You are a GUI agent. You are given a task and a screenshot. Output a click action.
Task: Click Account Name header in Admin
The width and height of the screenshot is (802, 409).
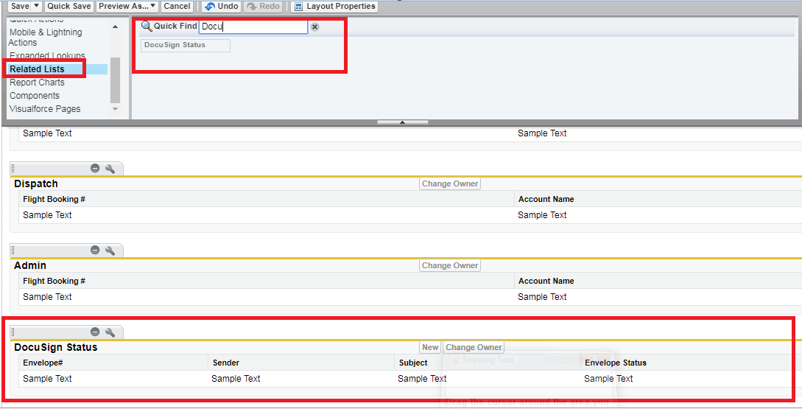pos(546,281)
